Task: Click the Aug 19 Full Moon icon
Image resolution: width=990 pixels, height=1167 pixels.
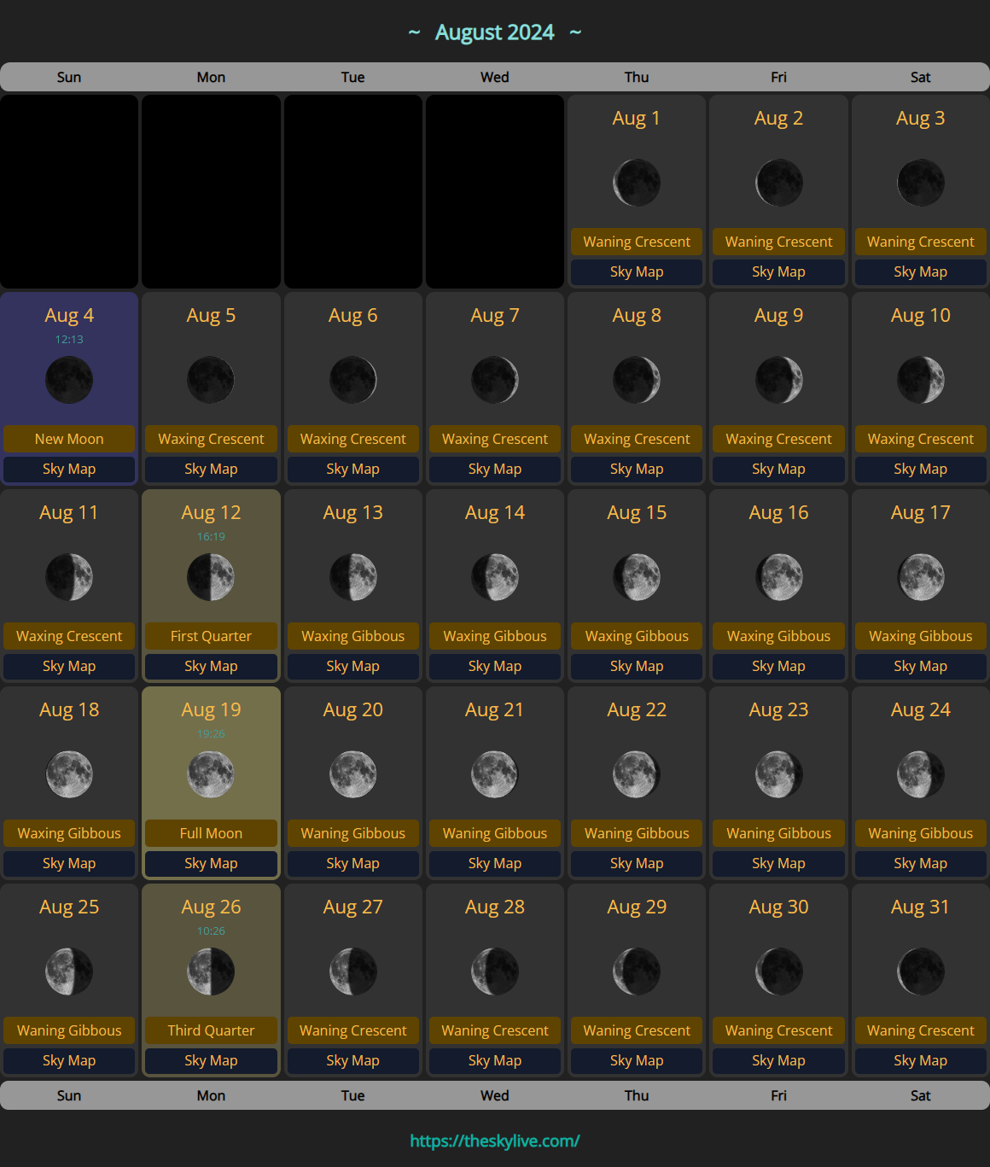Action: (211, 774)
